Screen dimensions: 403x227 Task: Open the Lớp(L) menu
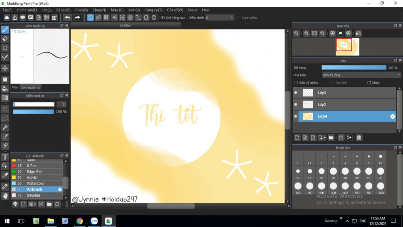[46, 10]
